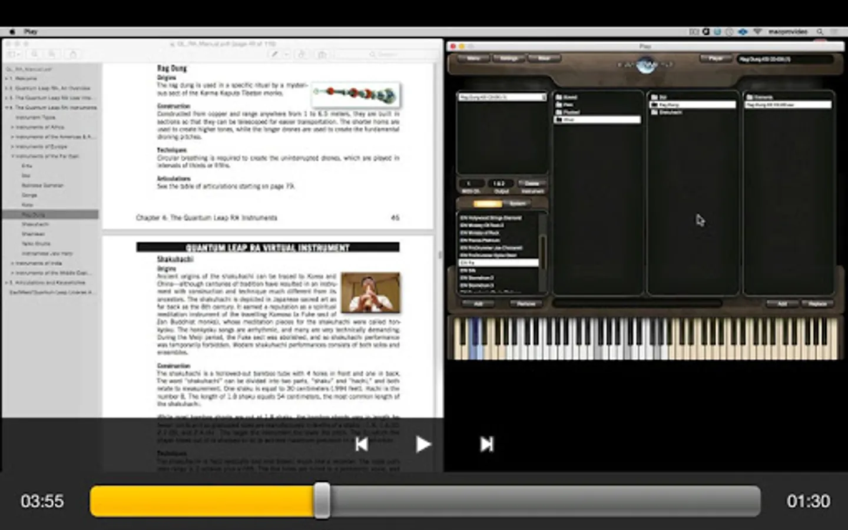Open the Apple menu

click(x=12, y=32)
